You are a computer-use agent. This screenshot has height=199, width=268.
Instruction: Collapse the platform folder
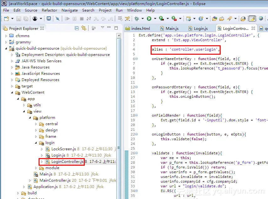tap(30, 118)
